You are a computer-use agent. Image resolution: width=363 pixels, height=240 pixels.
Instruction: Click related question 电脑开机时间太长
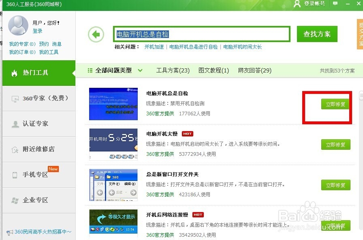[242, 47]
